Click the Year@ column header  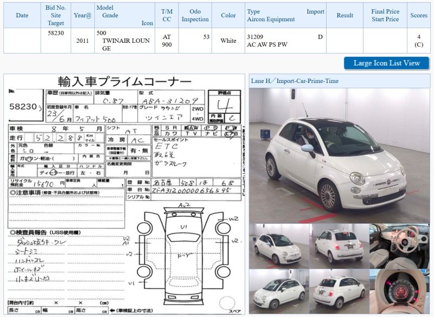tap(82, 16)
